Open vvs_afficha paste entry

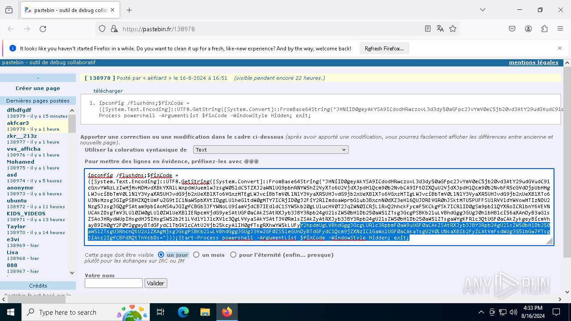click(x=24, y=149)
